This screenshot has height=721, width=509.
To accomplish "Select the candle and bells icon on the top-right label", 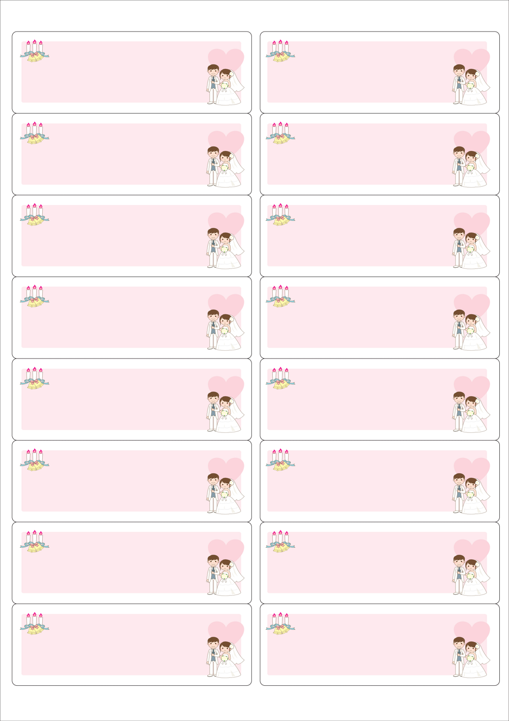I will [x=280, y=51].
